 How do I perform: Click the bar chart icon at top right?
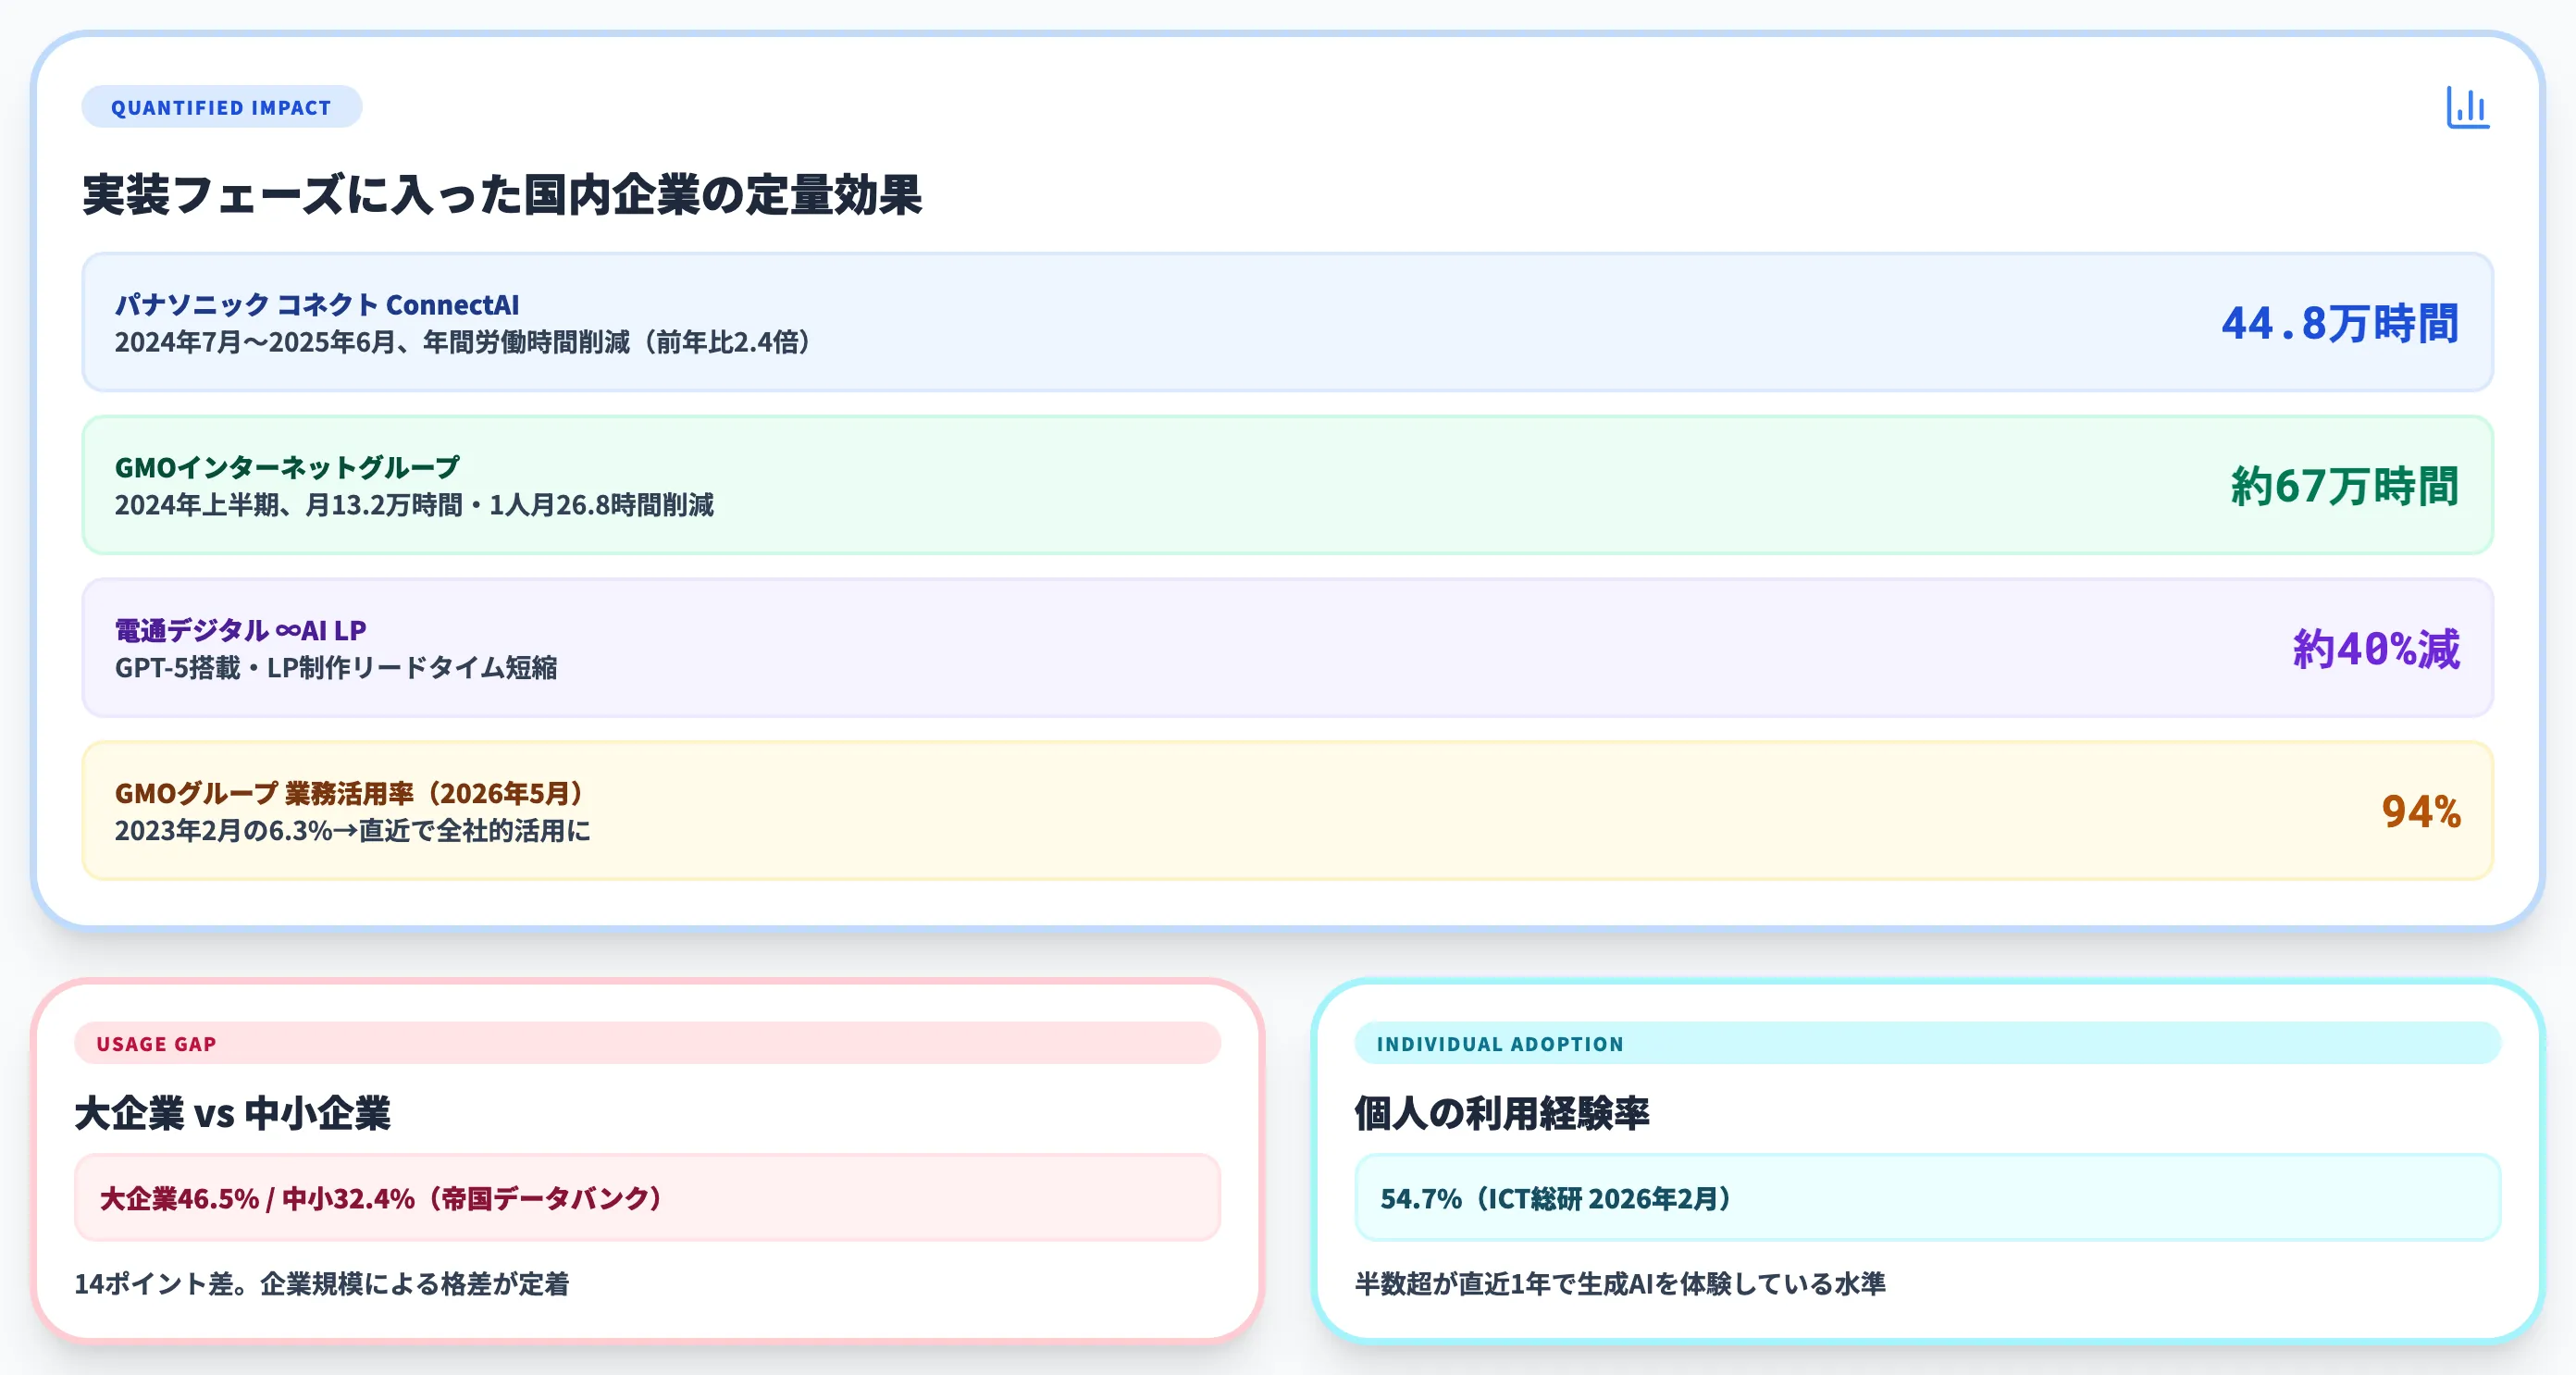point(2468,107)
